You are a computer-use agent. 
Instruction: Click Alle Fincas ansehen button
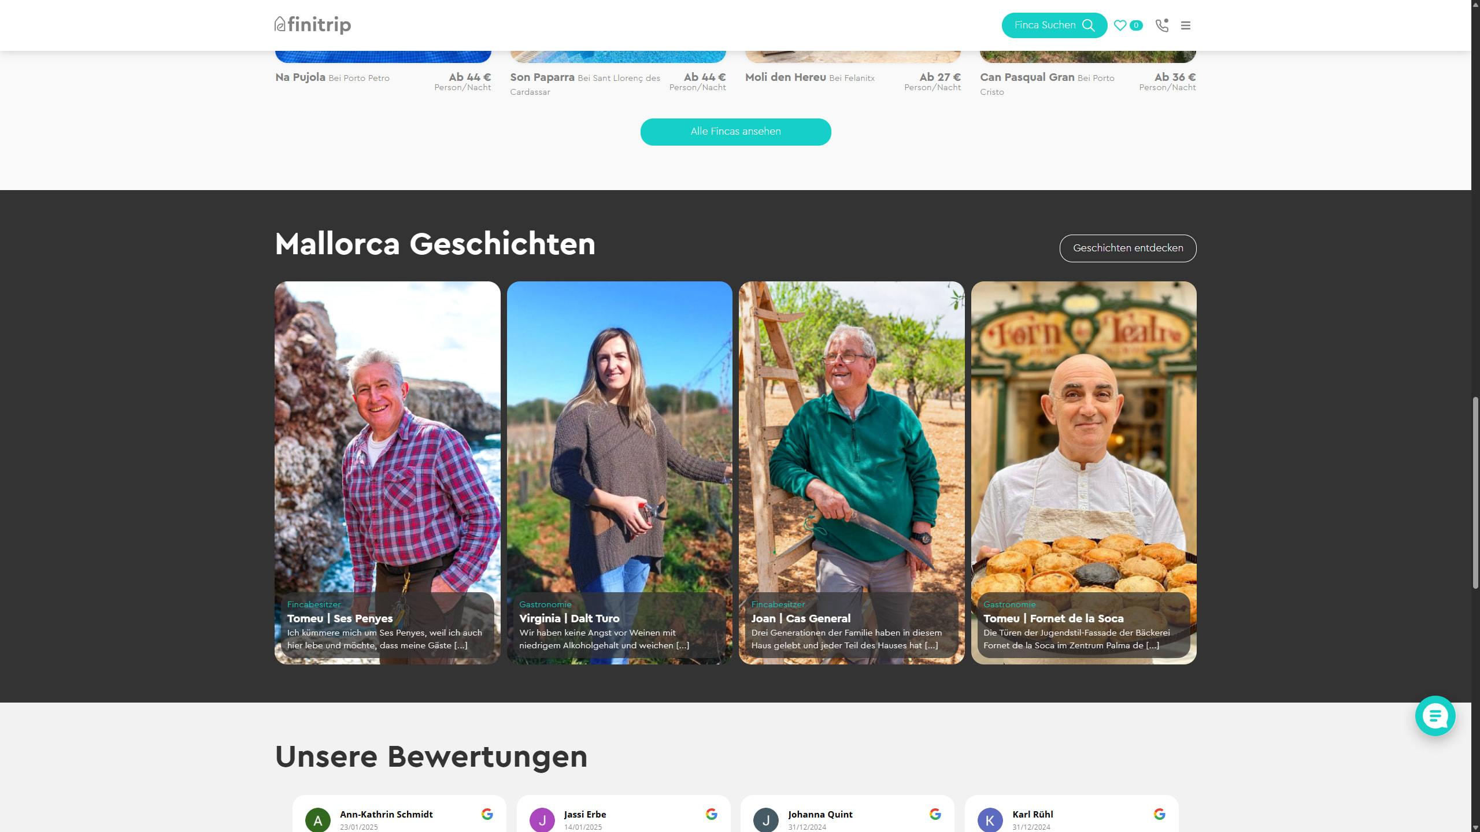(735, 132)
